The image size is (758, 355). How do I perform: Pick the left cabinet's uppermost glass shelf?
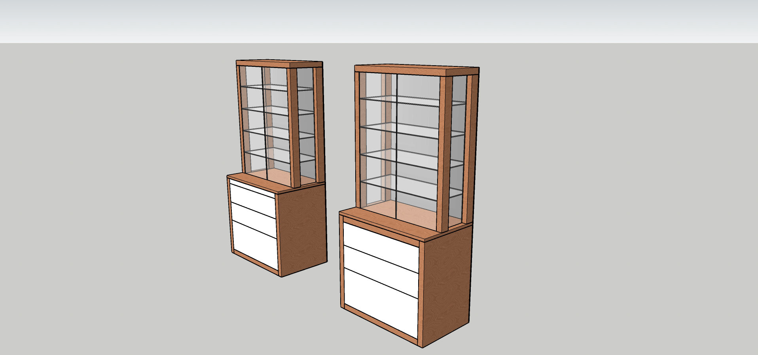[x=277, y=88]
